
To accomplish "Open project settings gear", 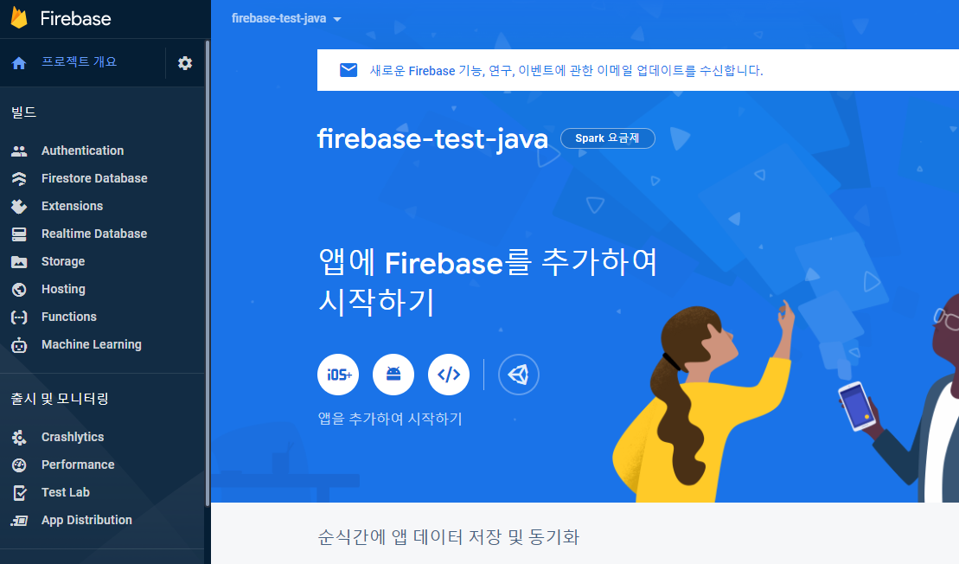I will click(x=185, y=63).
